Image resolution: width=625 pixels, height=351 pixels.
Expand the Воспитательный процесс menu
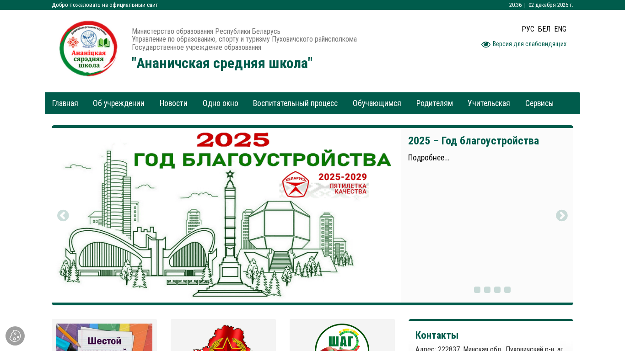point(295,103)
